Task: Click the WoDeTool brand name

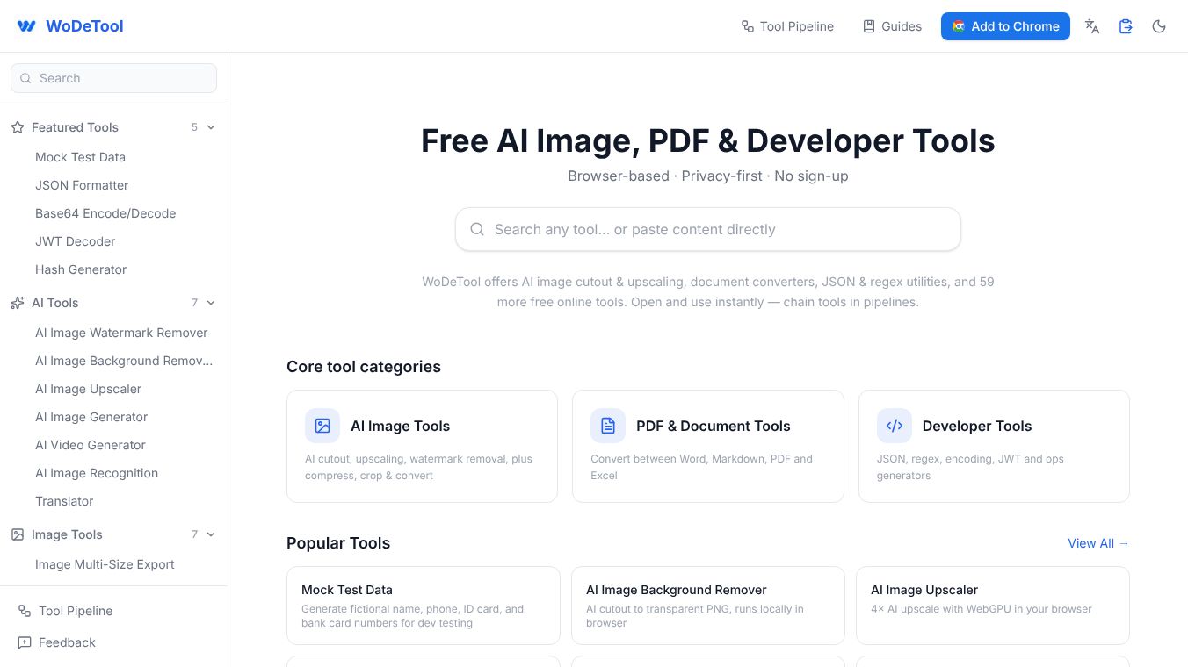Action: point(84,26)
